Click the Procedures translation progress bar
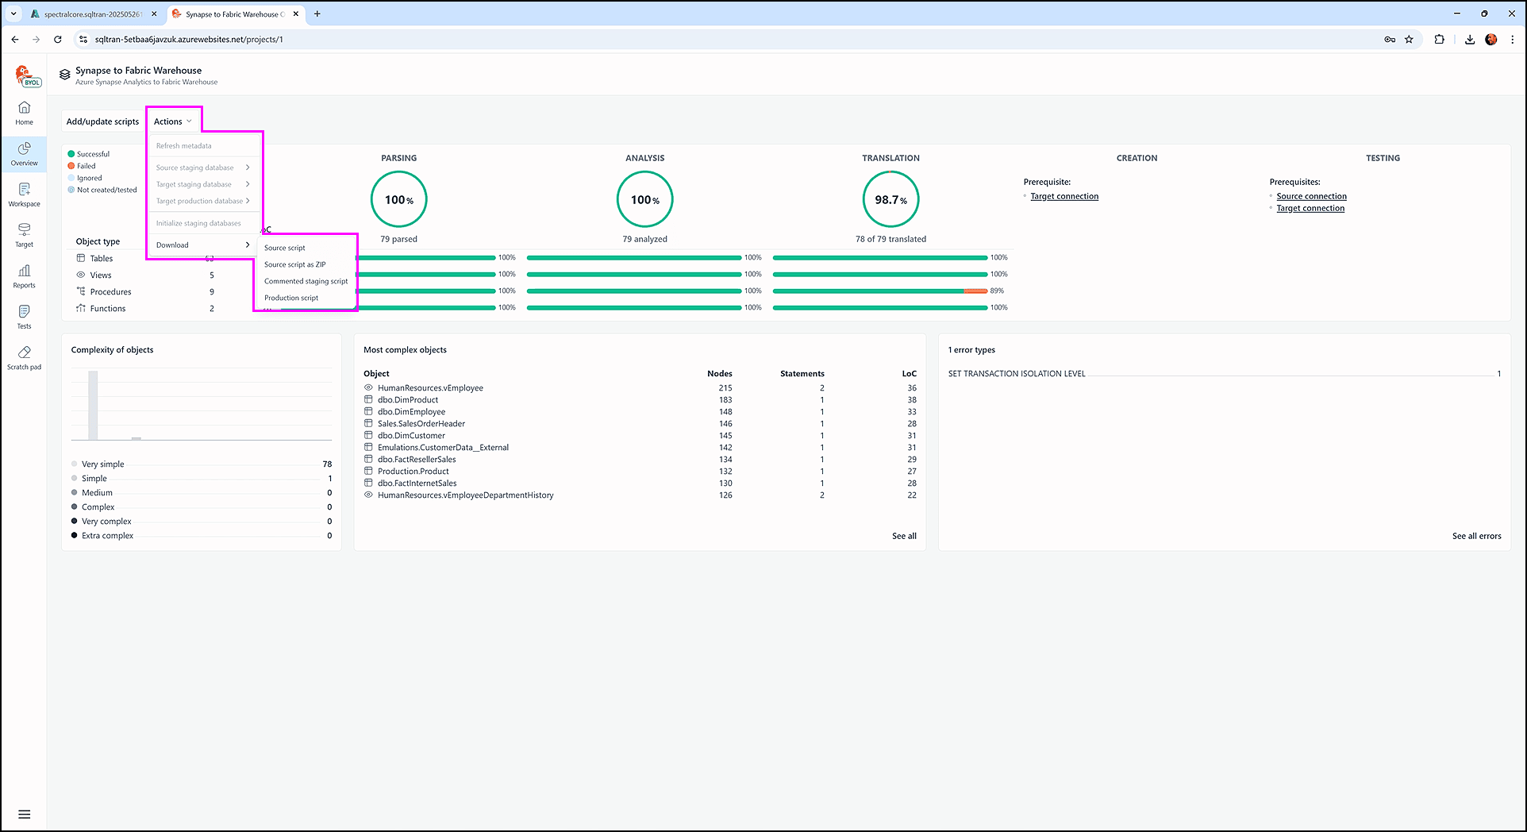Image resolution: width=1527 pixels, height=832 pixels. coord(879,291)
